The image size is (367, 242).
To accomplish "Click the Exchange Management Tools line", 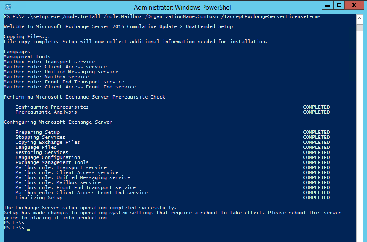I will point(52,162).
